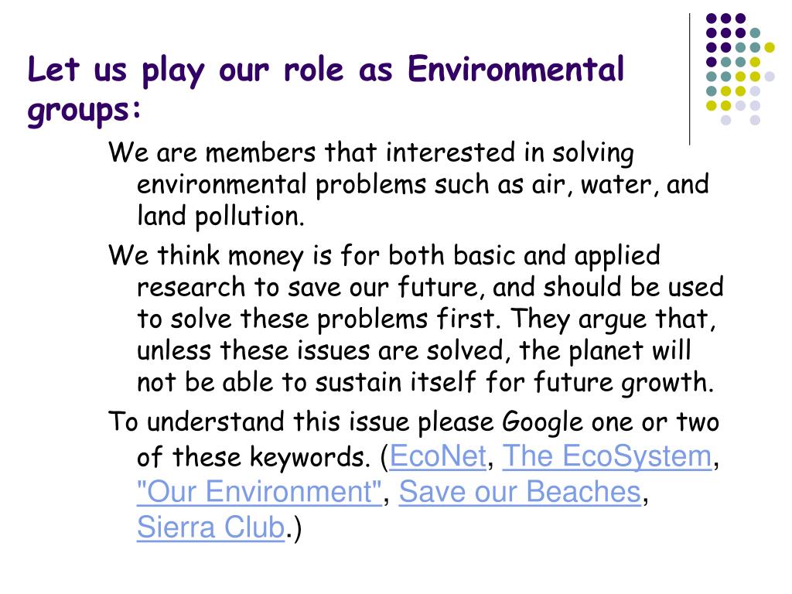Click the word 'Google' in the last paragraph
Screen dimensions: 792x594
tap(542, 422)
